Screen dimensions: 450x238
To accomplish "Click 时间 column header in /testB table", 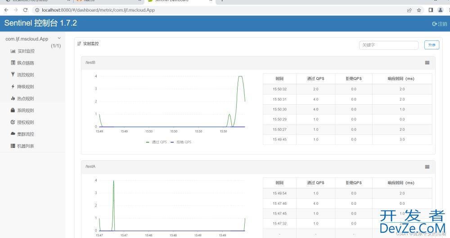I will click(x=279, y=79).
